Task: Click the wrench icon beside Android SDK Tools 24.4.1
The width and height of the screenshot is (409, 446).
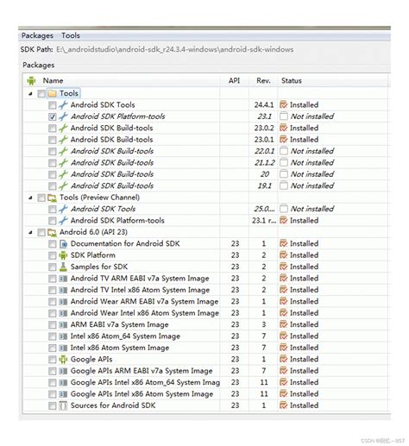Action: pyautogui.click(x=63, y=105)
